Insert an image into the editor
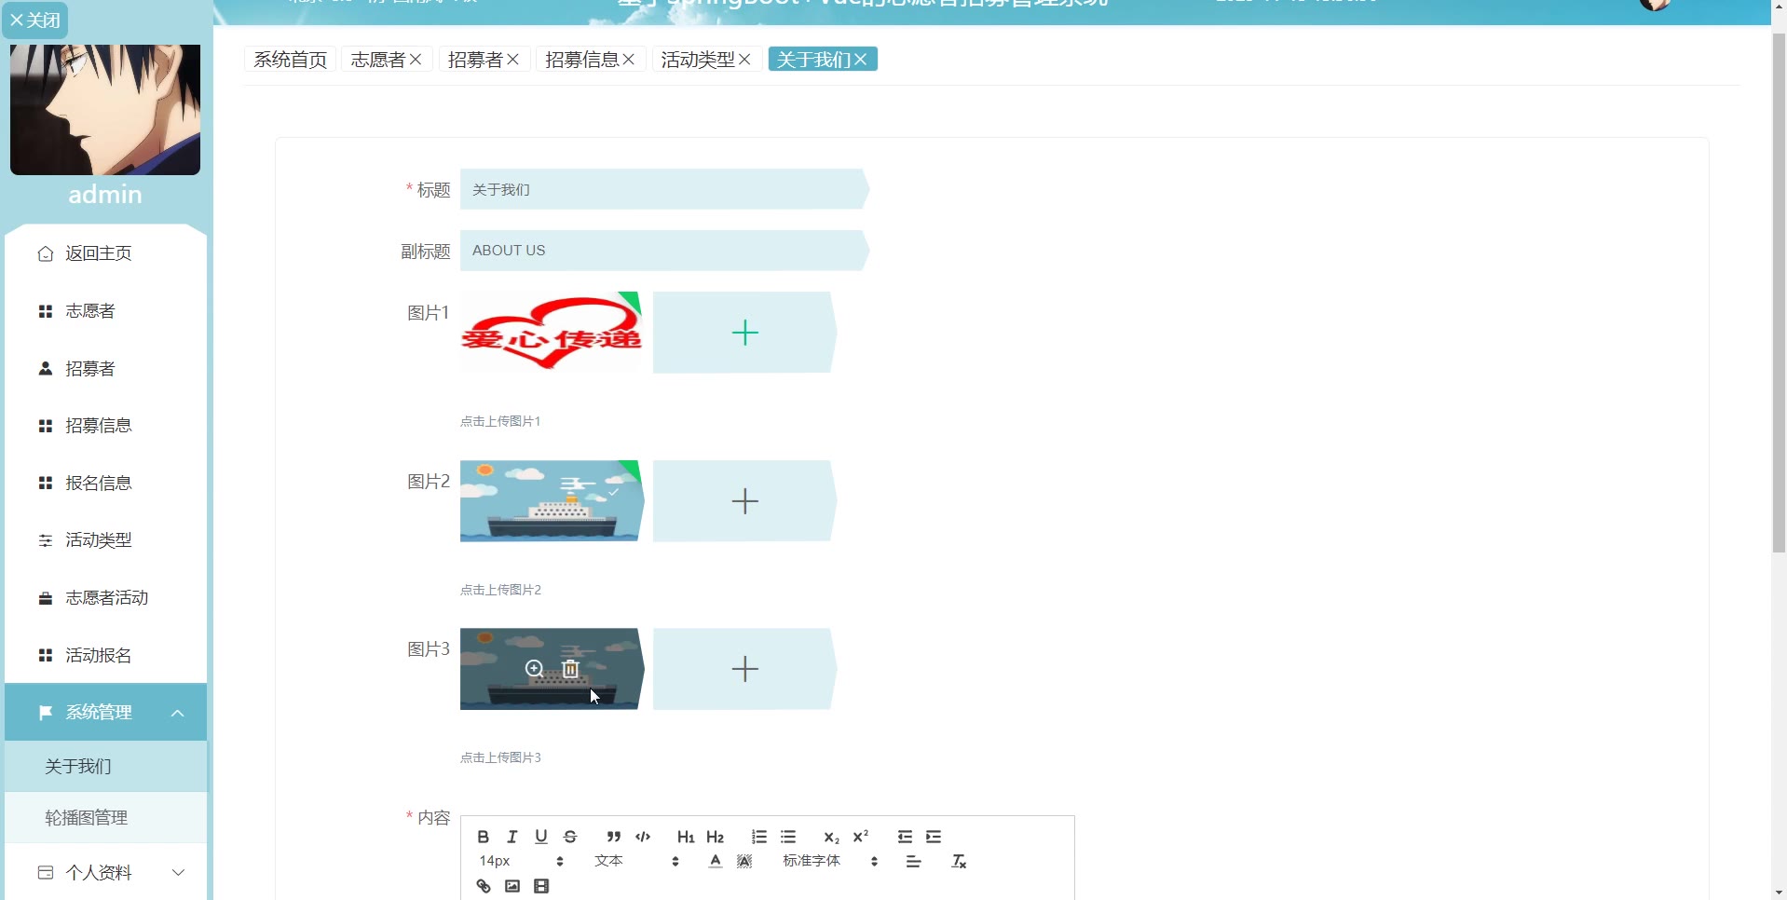This screenshot has width=1787, height=900. coord(512,886)
